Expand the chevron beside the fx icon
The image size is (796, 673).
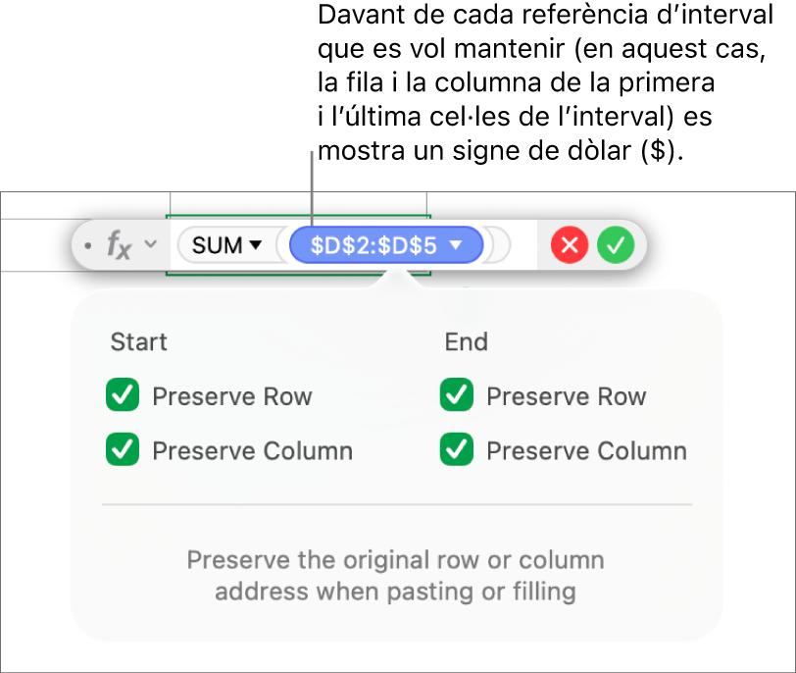[149, 245]
